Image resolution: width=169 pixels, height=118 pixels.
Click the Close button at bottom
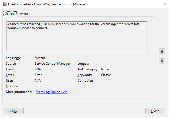155,111
